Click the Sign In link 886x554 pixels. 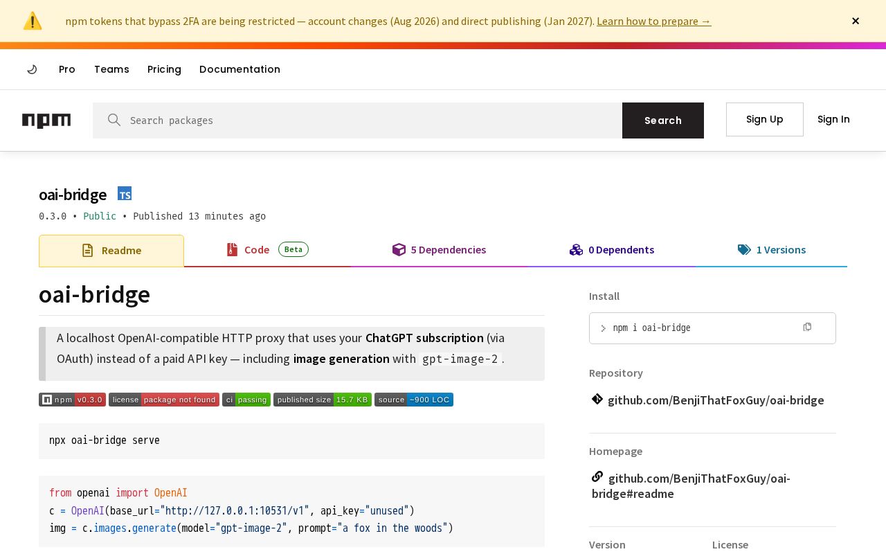pos(833,119)
